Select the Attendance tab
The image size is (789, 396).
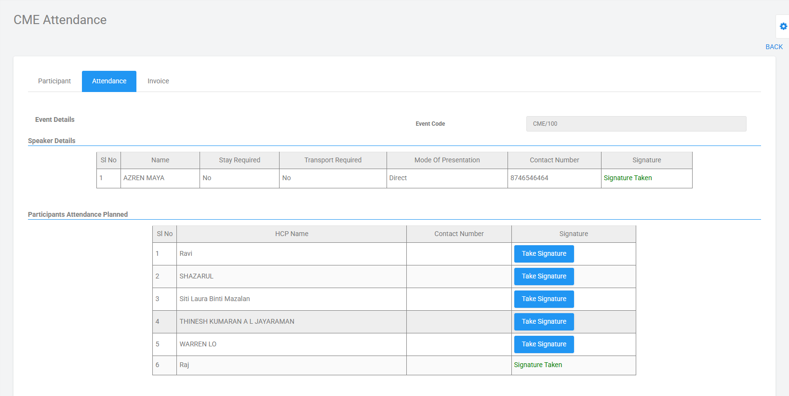click(x=109, y=81)
